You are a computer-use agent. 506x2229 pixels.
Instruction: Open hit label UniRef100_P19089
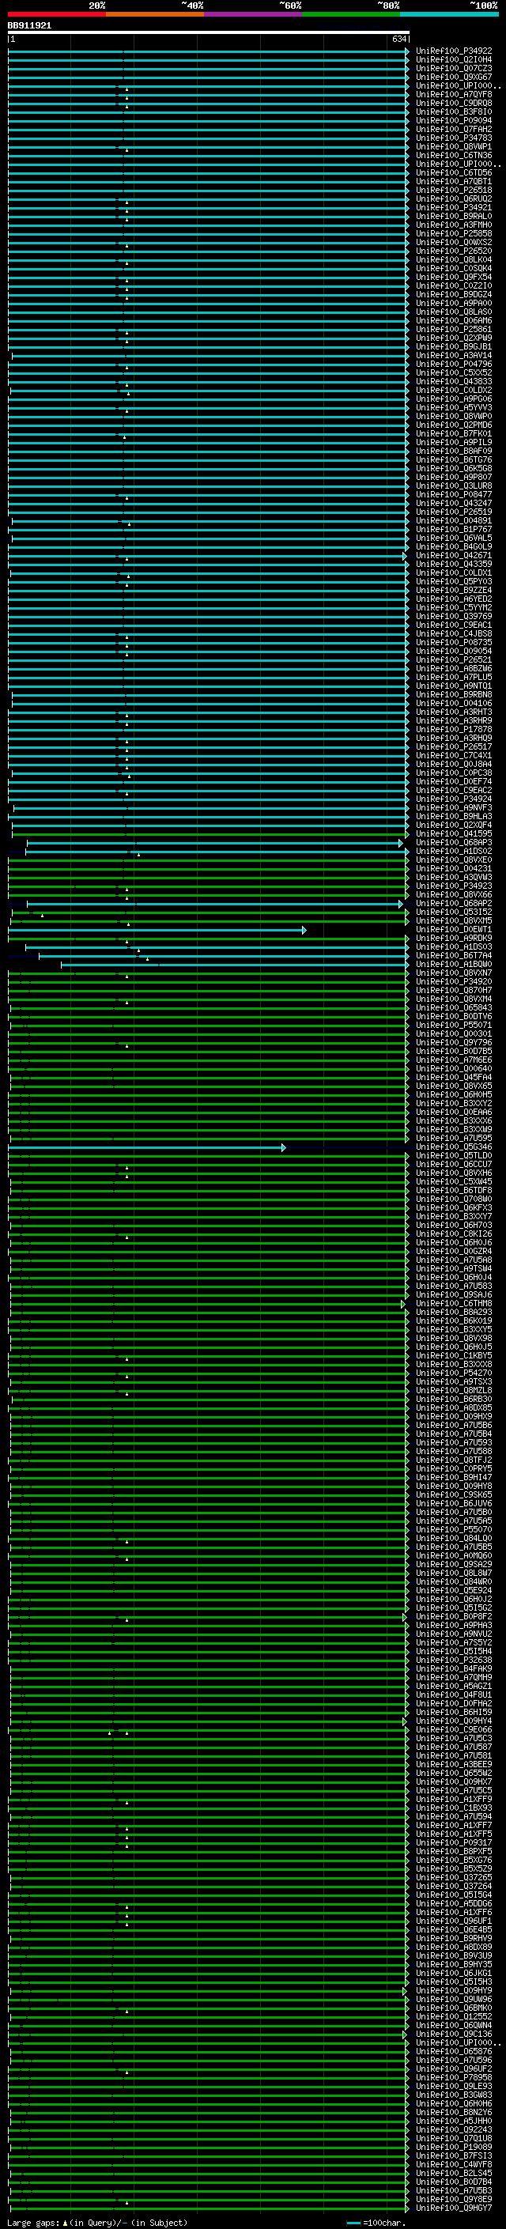pos(454,2146)
